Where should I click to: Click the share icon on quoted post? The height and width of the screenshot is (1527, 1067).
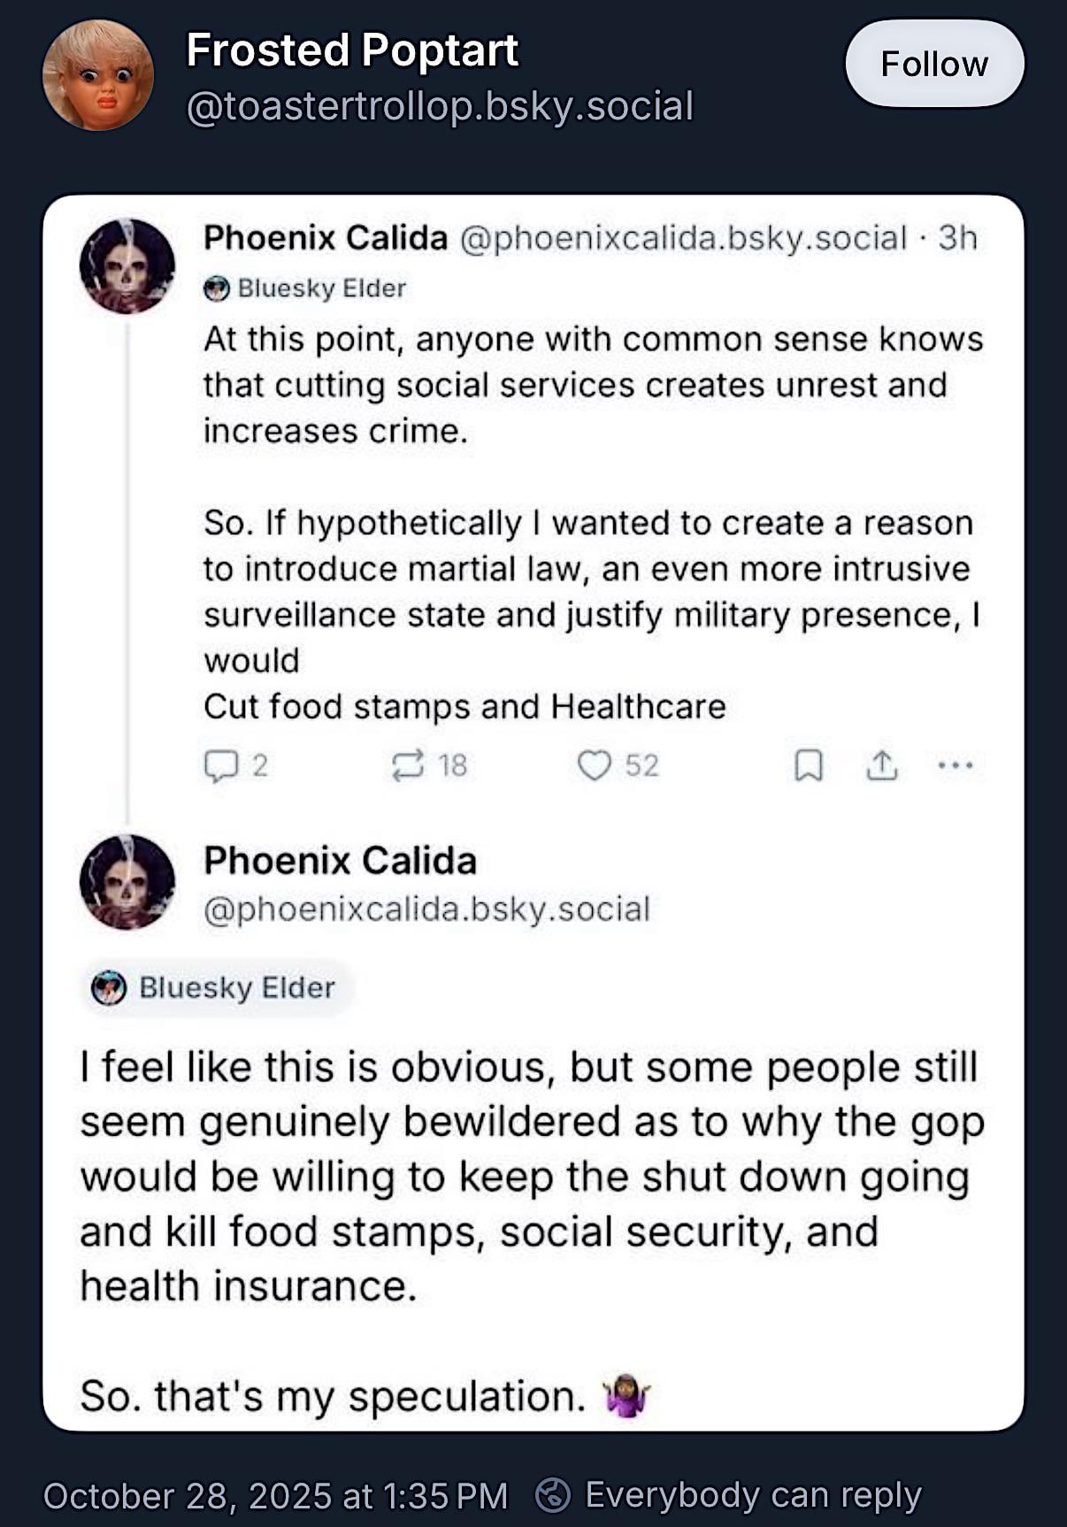[x=881, y=765]
